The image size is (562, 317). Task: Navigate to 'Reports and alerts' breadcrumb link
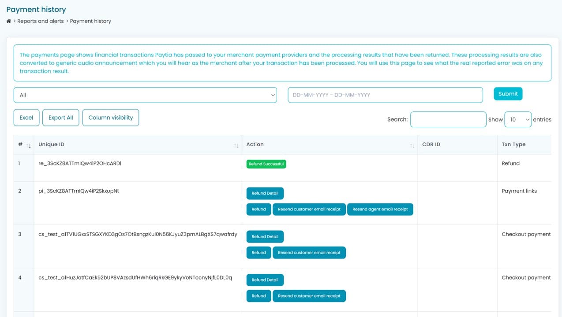click(39, 21)
